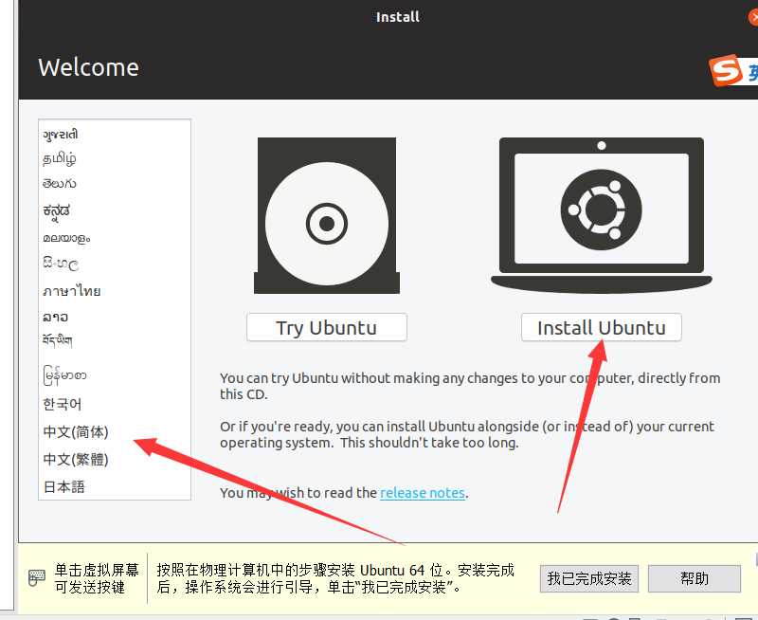Select 中文(简体) language

pos(76,432)
